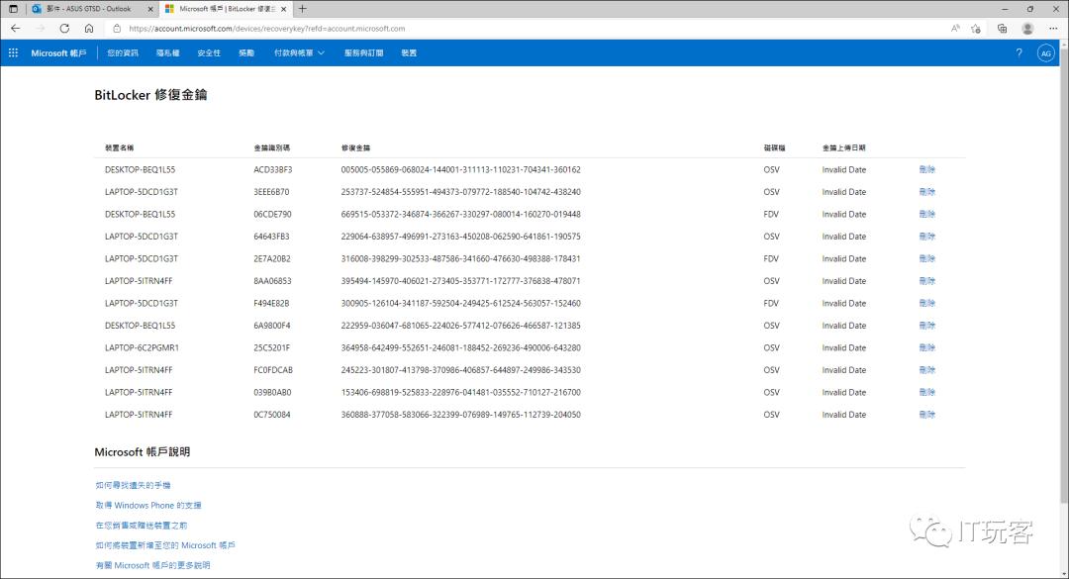Select 安全性 in the account navigation
Viewport: 1069px width, 579px height.
tap(209, 52)
